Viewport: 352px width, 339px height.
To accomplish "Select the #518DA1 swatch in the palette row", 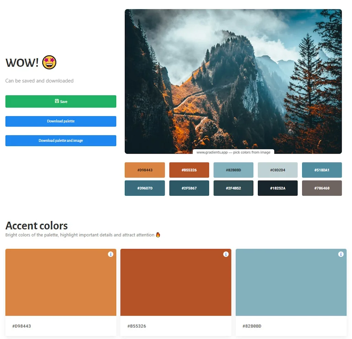I will click(322, 170).
